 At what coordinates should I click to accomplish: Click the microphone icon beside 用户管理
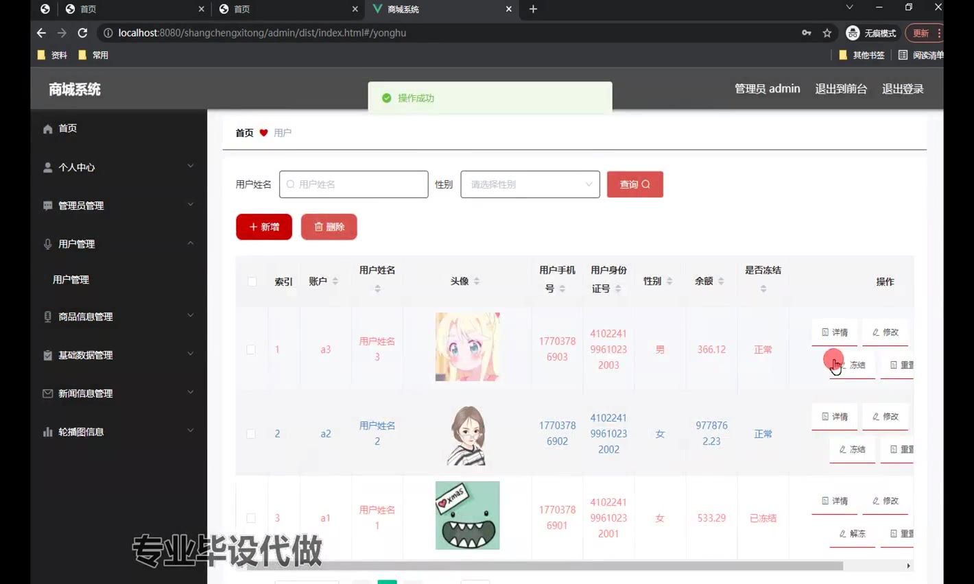pyautogui.click(x=47, y=244)
